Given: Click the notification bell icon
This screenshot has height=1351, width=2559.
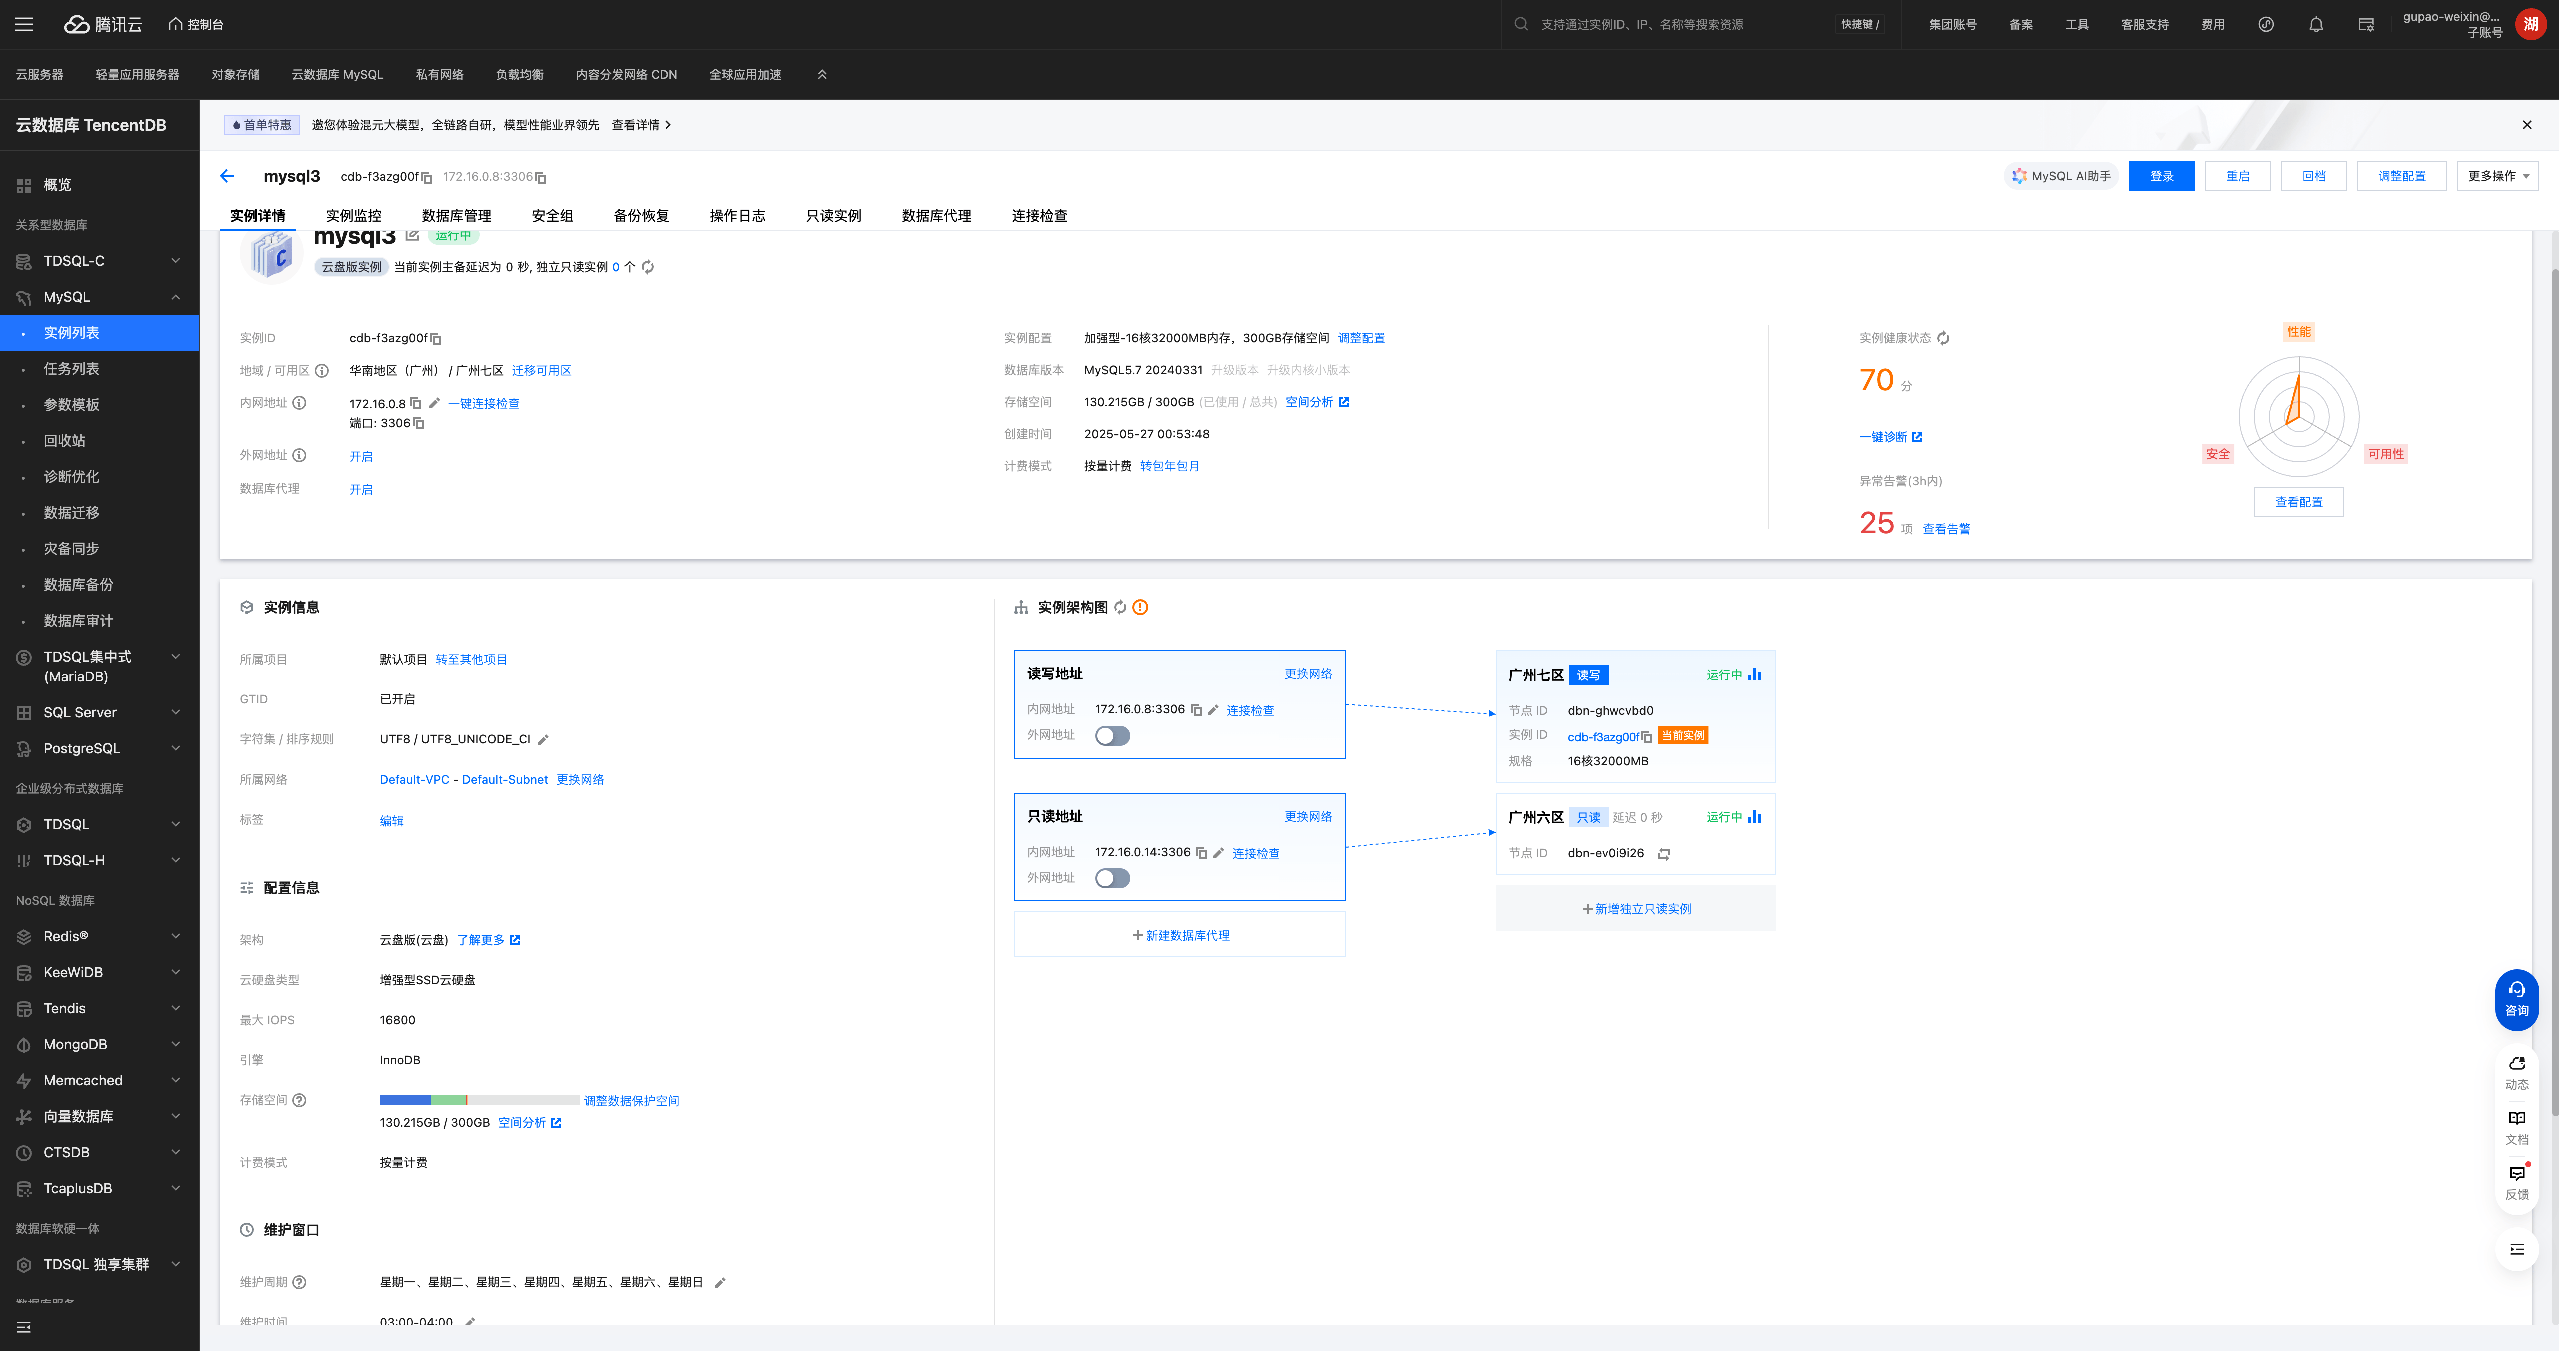Looking at the screenshot, I should point(2315,25).
